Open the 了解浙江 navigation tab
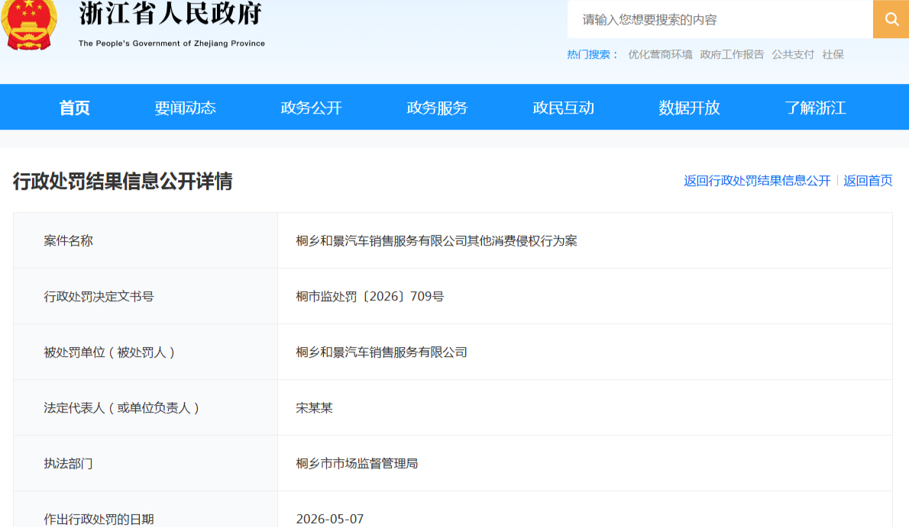 coord(816,108)
